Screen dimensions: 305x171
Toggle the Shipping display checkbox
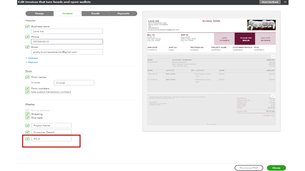click(27, 114)
